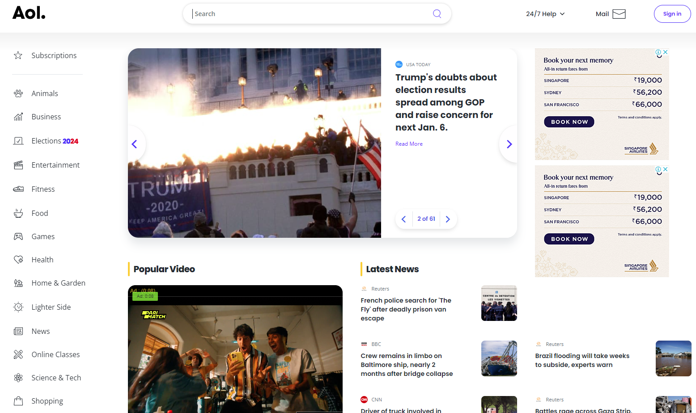Image resolution: width=696 pixels, height=413 pixels.
Task: Close the second Singapore Airlines ad
Action: 665,169
